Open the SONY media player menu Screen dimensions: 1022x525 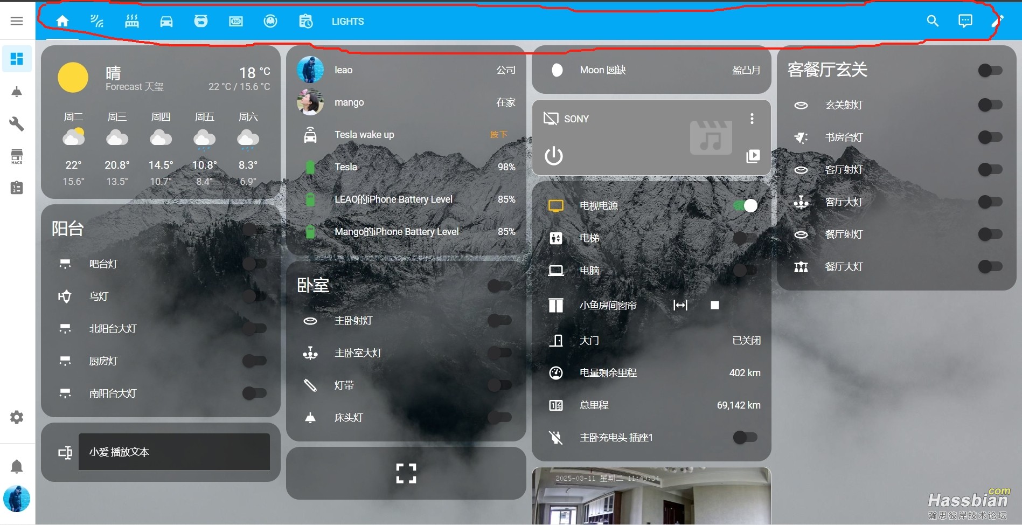752,119
